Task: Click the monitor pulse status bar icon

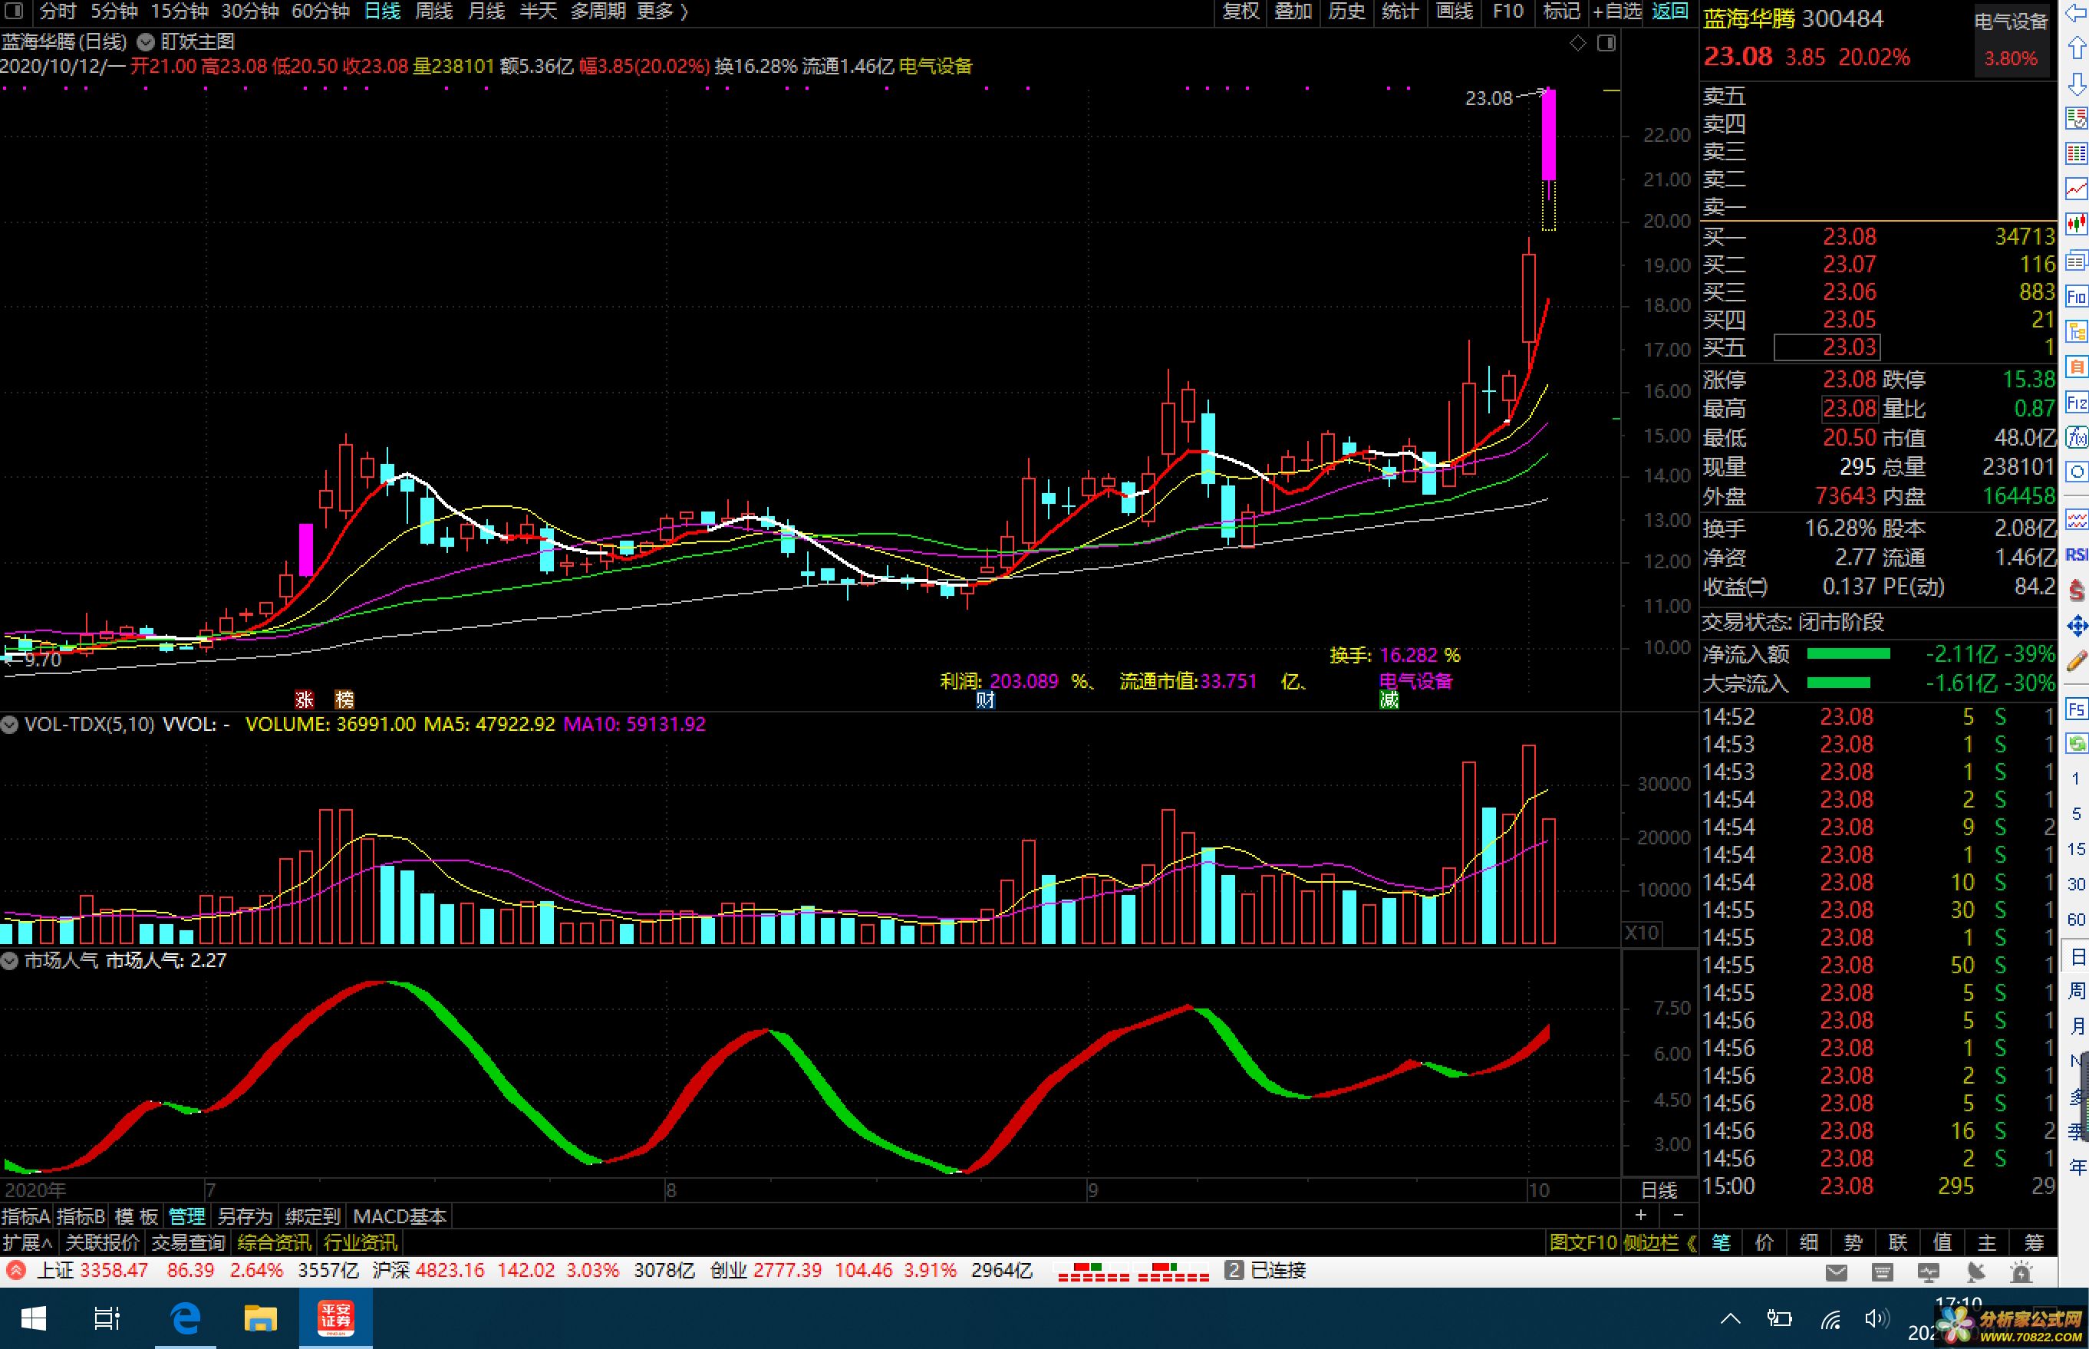Action: pos(1929,1272)
